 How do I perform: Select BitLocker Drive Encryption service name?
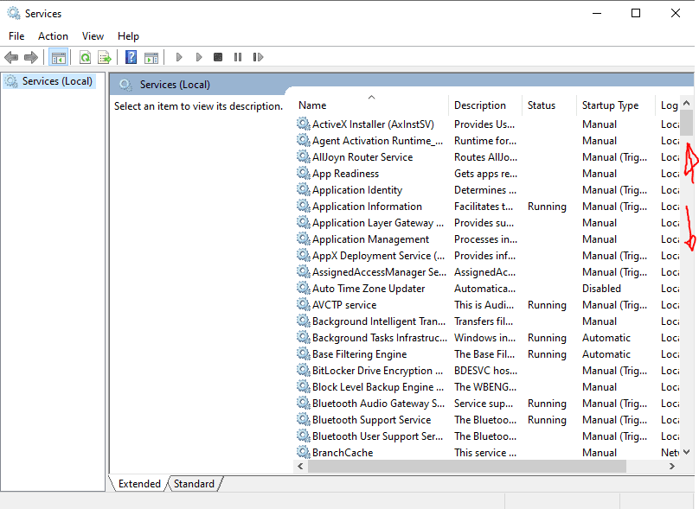point(377,371)
